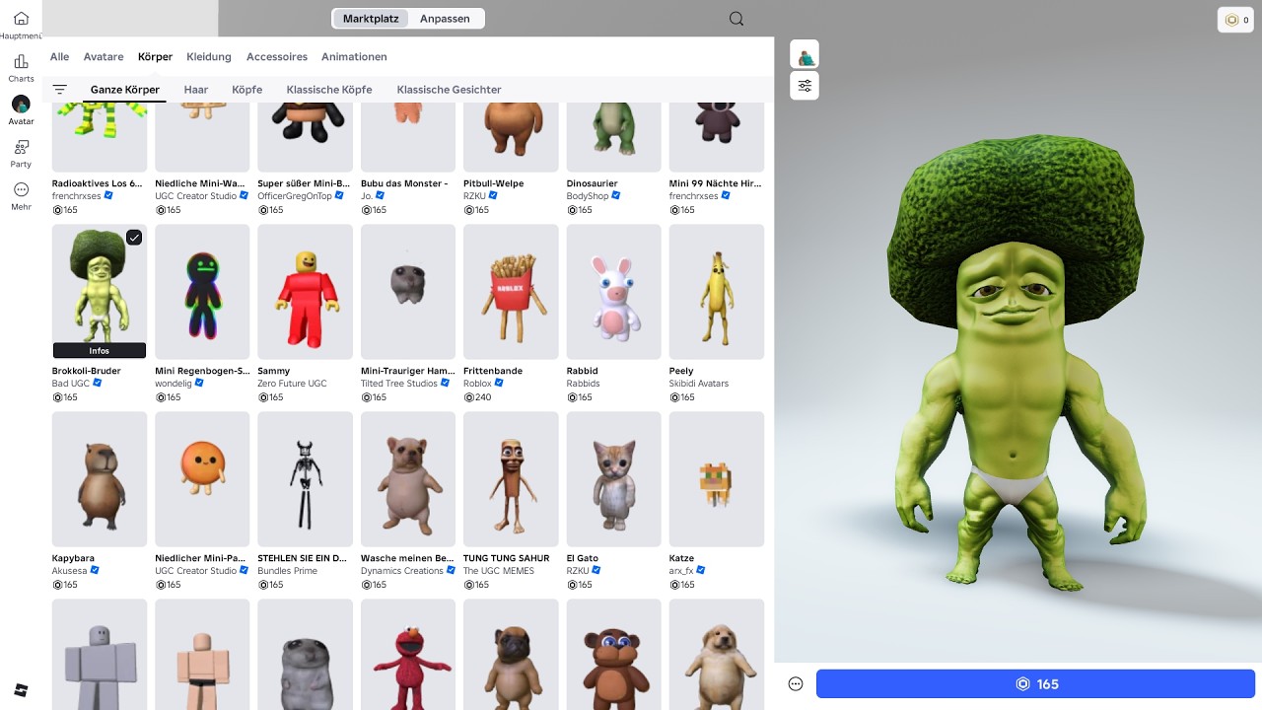Screen dimensions: 1262x710
Task: Open the Robux balance indicator
Action: [1235, 20]
